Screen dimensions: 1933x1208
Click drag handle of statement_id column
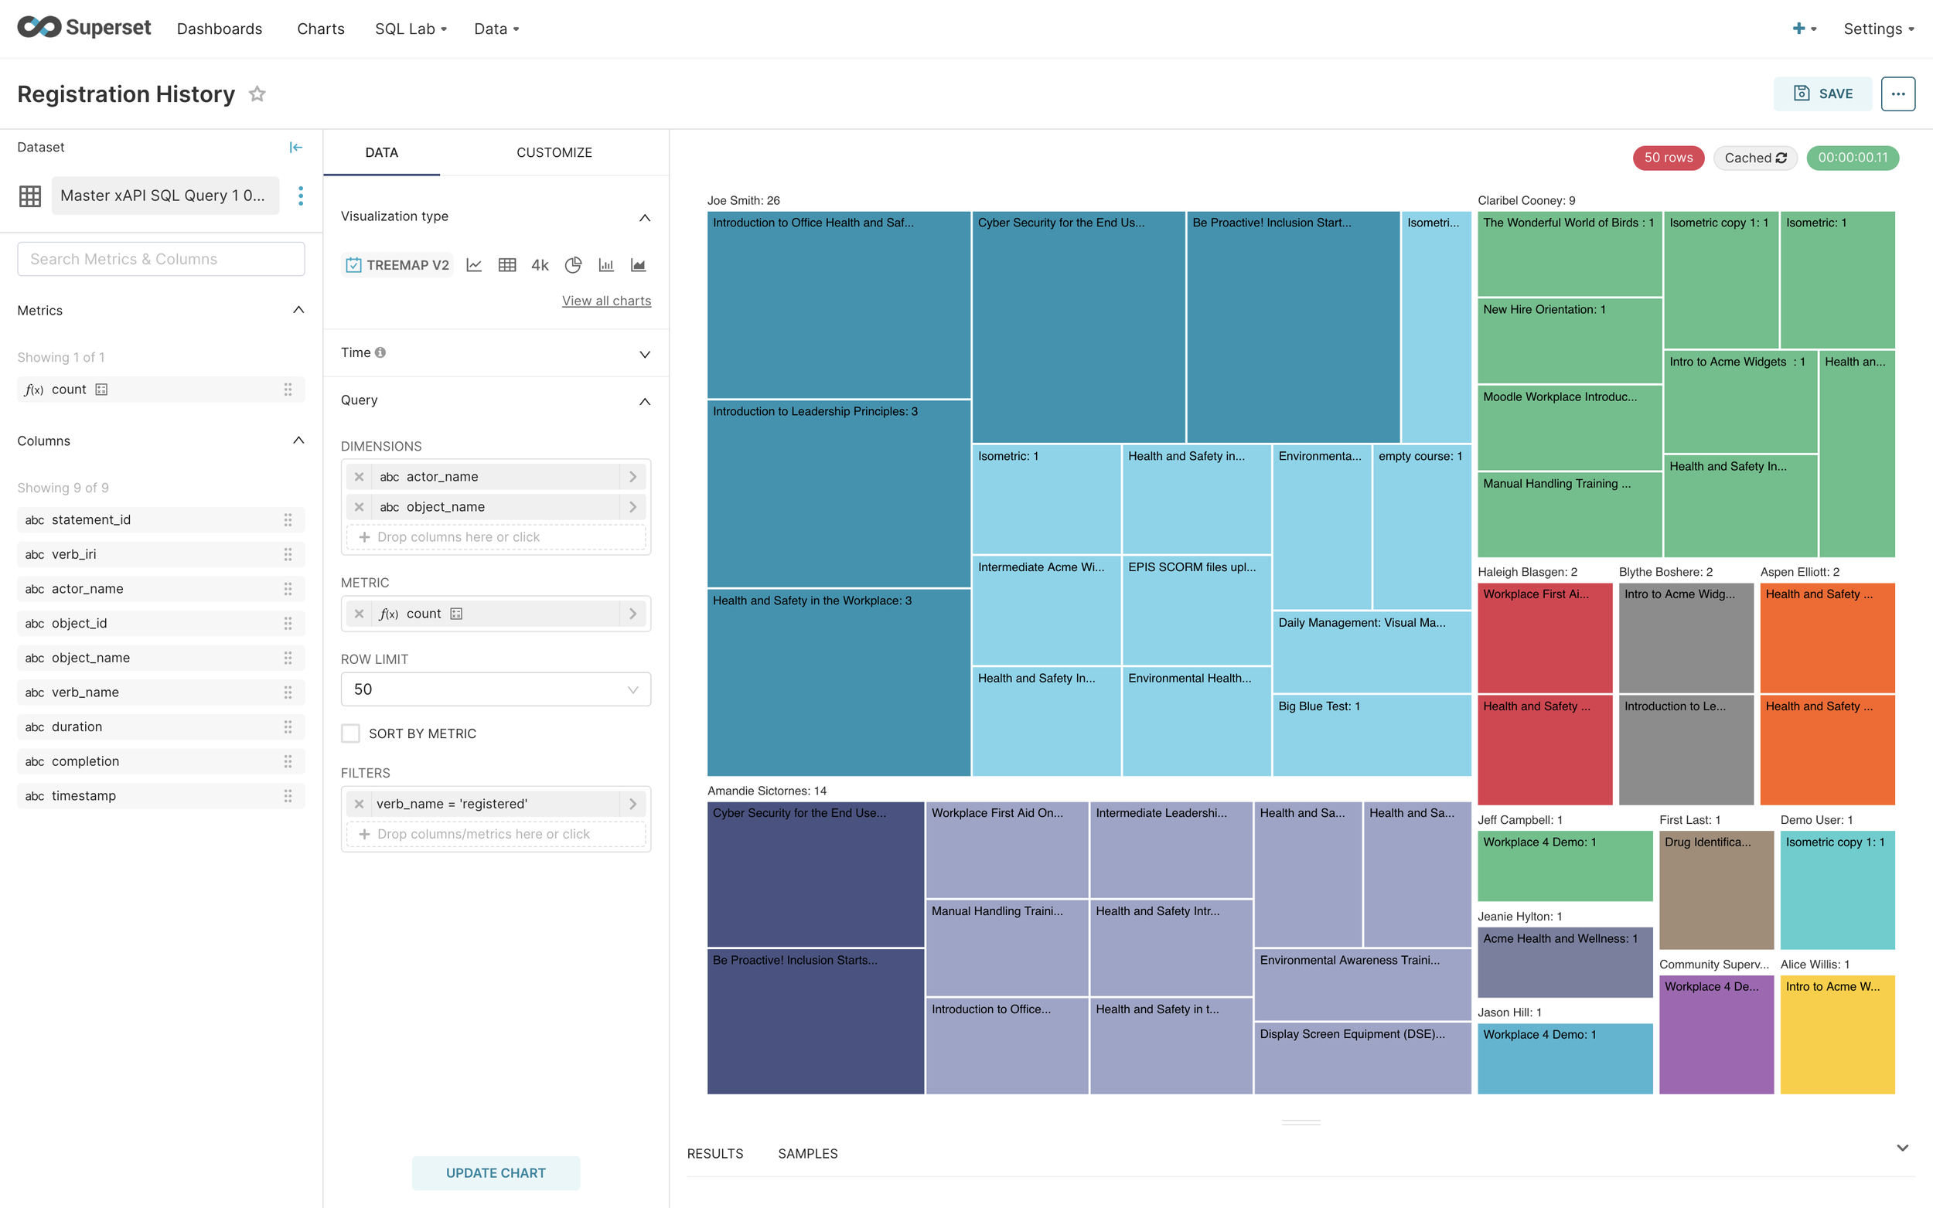288,520
